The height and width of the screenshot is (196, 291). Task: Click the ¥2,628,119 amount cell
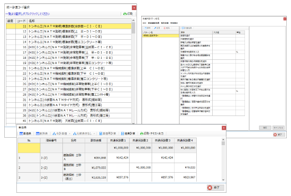(96, 177)
